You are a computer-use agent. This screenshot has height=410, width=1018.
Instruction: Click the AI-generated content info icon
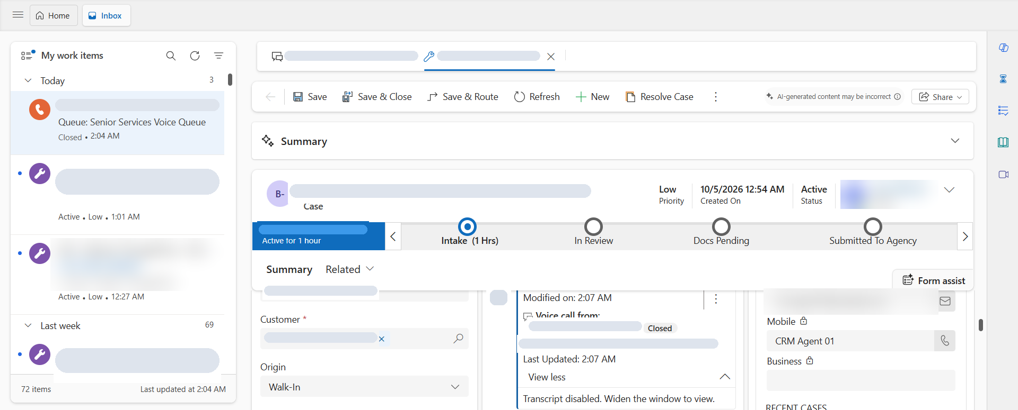897,97
